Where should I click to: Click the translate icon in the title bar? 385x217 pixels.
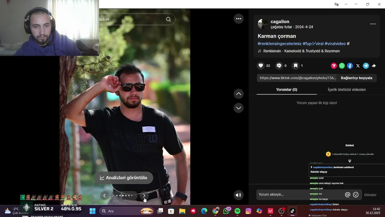pyautogui.click(x=337, y=4)
